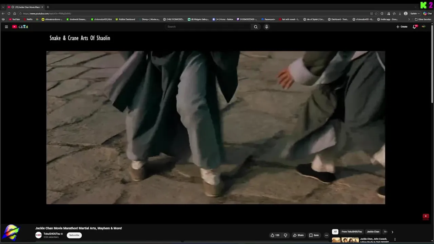The height and width of the screenshot is (244, 434).
Task: Close the Jackie Chan Movie tab
Action: pyautogui.click(x=42, y=7)
